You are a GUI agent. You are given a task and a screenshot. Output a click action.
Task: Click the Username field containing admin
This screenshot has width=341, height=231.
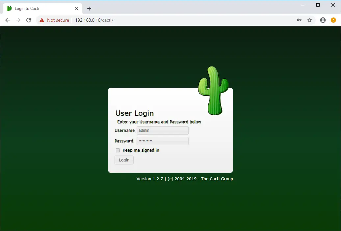point(163,130)
